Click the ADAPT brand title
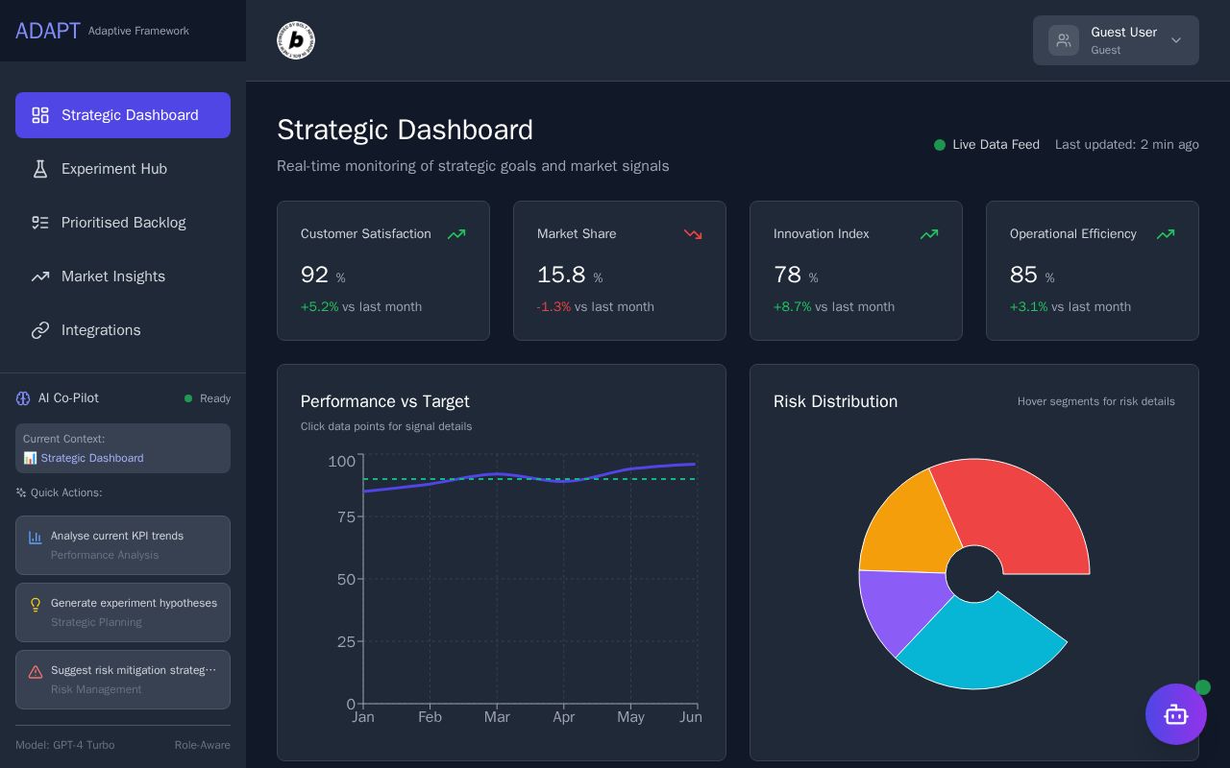The height and width of the screenshot is (768, 1230). [48, 31]
